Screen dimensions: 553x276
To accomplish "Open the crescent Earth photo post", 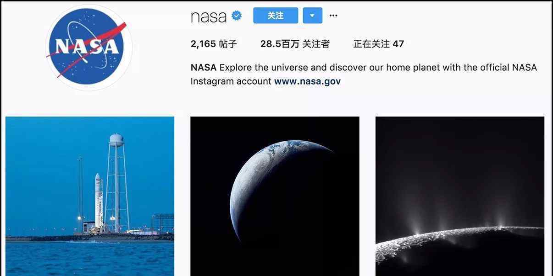I will click(275, 196).
